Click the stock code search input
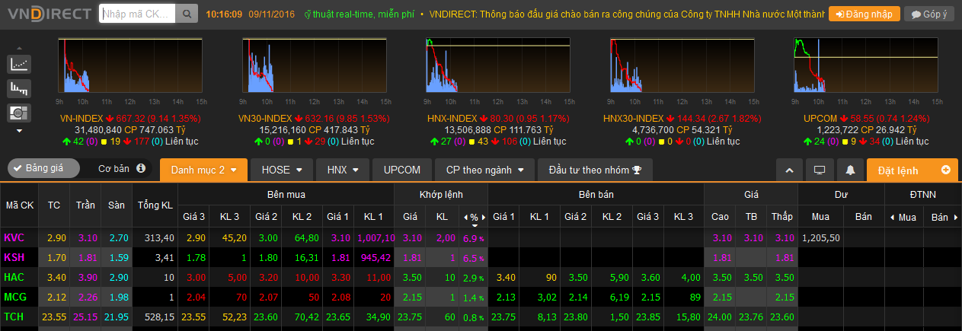This screenshot has width=962, height=331. 137,14
